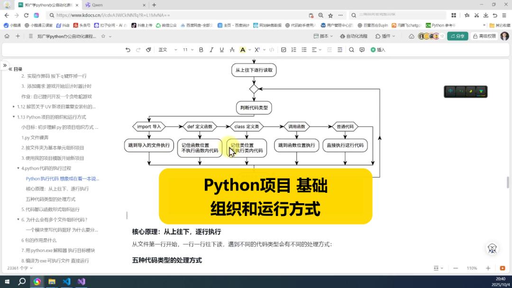Open the 正文 paragraph style dropdown

click(x=167, y=50)
